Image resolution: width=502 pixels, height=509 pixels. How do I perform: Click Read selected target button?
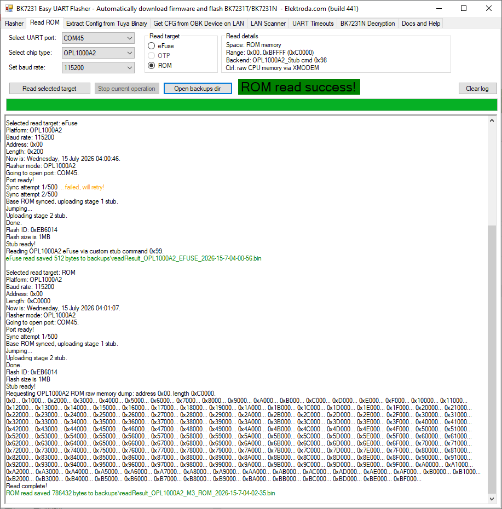click(50, 89)
